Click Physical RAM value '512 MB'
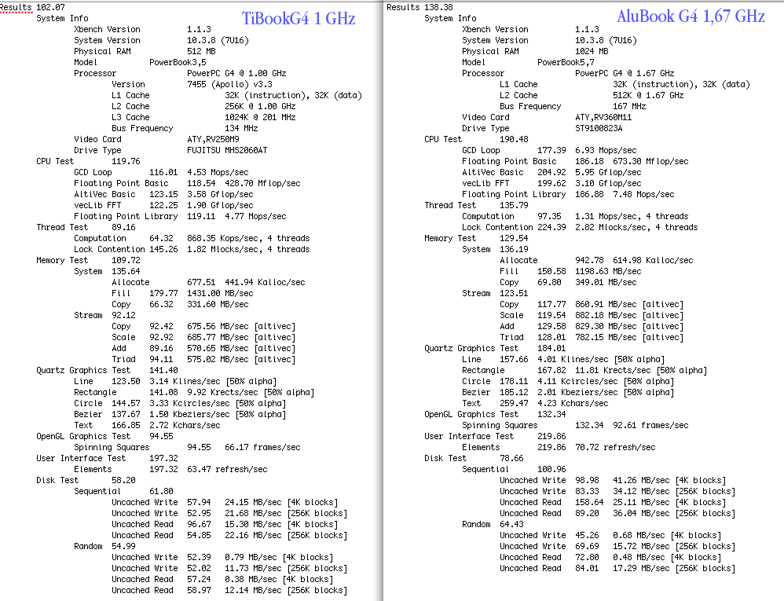This screenshot has width=784, height=601. click(202, 52)
